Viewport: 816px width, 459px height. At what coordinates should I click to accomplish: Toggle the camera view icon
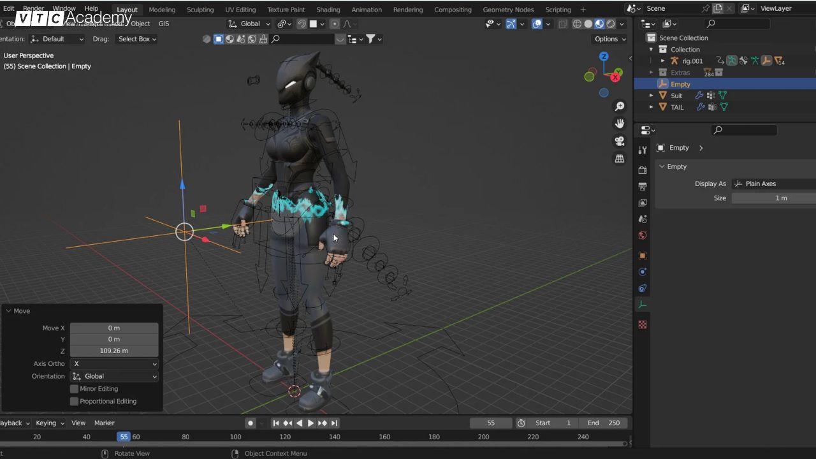[619, 141]
